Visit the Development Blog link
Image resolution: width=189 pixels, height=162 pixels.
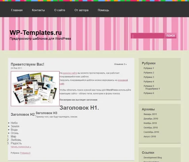click(x=153, y=158)
